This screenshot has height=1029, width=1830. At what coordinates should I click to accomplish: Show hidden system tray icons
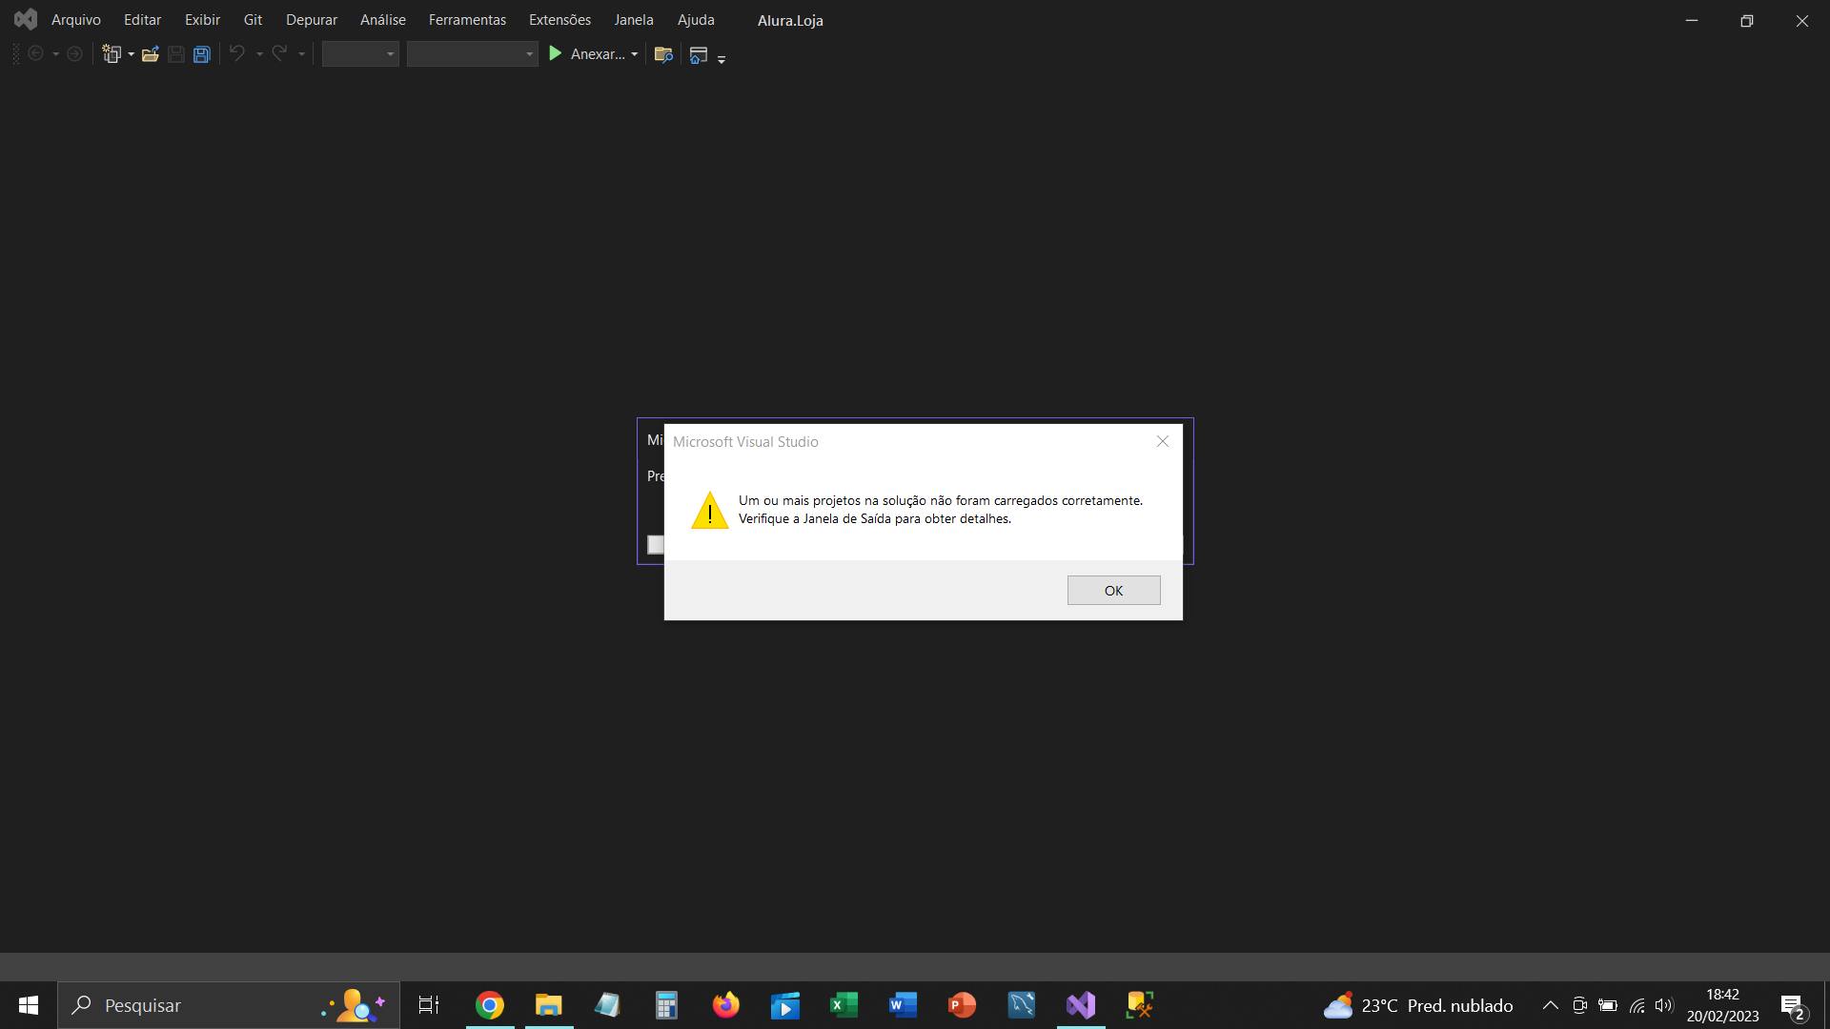click(x=1551, y=1005)
